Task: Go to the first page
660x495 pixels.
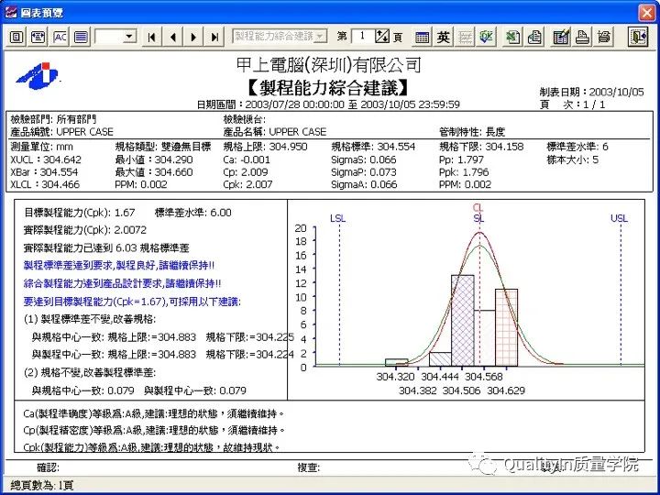Action: [x=151, y=37]
